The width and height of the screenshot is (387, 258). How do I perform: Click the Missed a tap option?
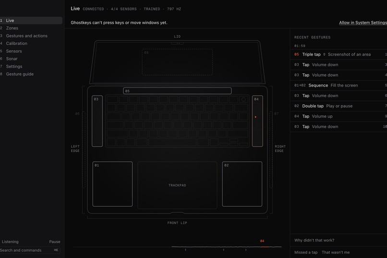306,252
